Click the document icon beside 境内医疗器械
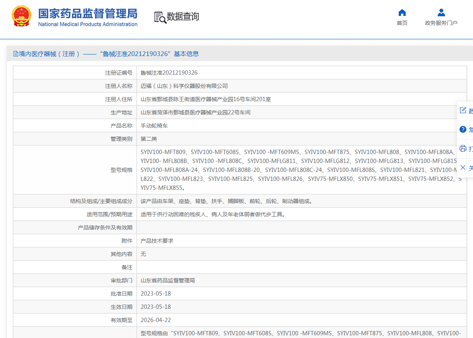 tap(16, 54)
